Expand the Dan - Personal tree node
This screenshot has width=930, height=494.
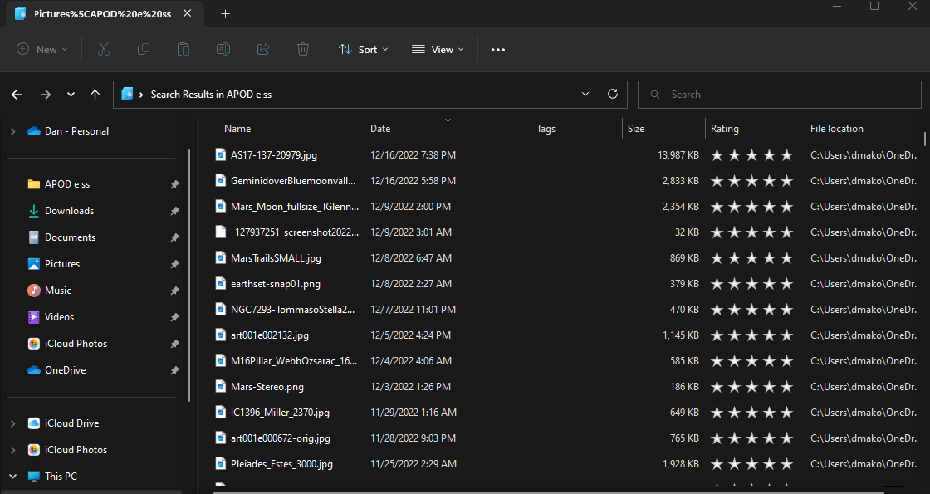click(12, 131)
